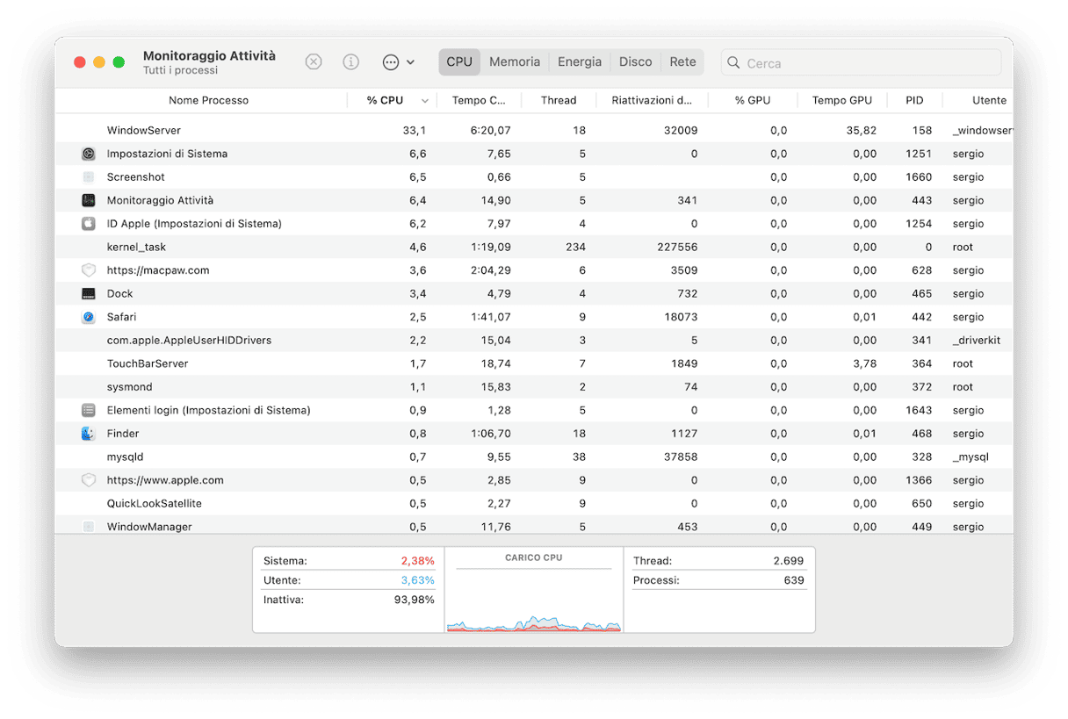Screen dimensions: 1068x719
Task: Click the Impostazioni di Sistema gear icon
Action: pyautogui.click(x=89, y=154)
